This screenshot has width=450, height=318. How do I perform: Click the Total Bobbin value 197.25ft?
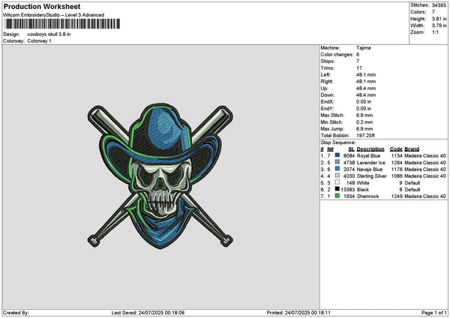pyautogui.click(x=367, y=135)
